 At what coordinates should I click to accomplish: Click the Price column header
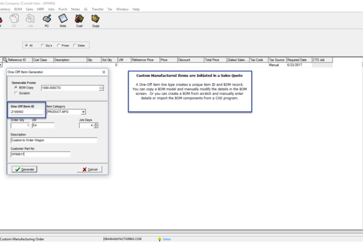point(169,60)
